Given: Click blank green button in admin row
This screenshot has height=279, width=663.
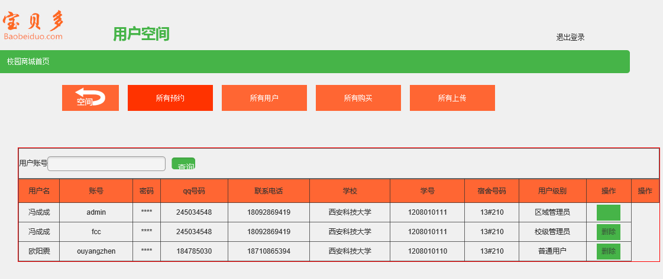Looking at the screenshot, I should tap(609, 212).
